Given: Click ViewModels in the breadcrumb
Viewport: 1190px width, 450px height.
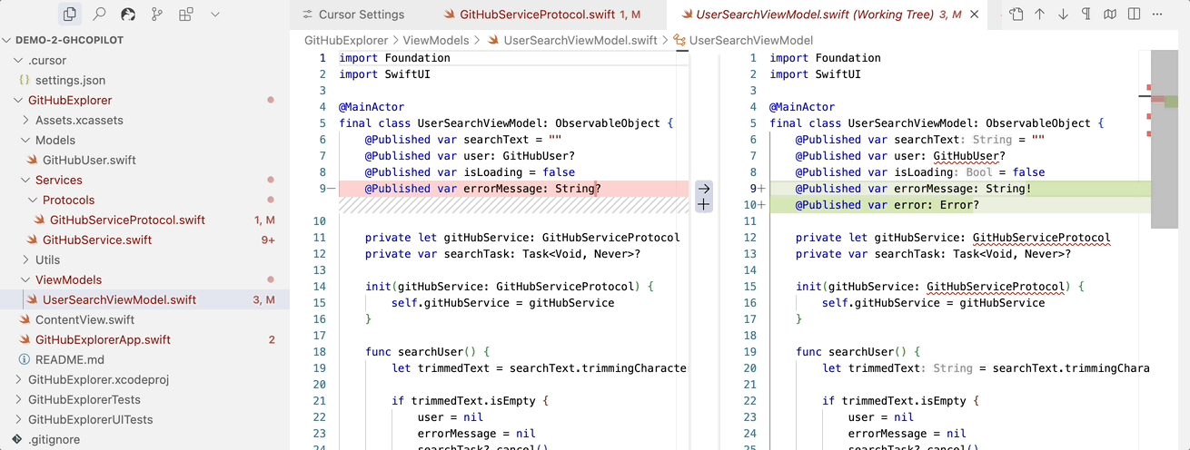Looking at the screenshot, I should coord(436,40).
